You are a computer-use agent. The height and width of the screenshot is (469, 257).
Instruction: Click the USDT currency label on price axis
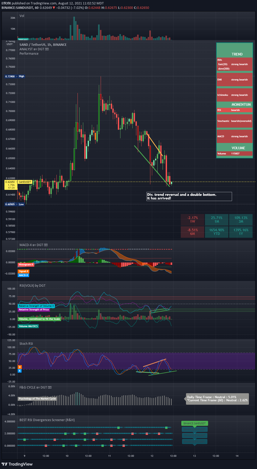click(10, 44)
